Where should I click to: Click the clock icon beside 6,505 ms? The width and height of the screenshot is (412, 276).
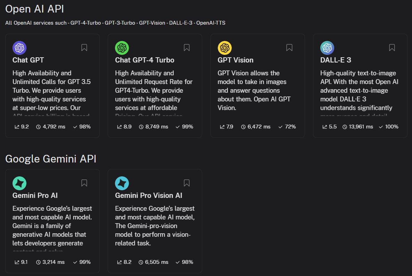[141, 262]
